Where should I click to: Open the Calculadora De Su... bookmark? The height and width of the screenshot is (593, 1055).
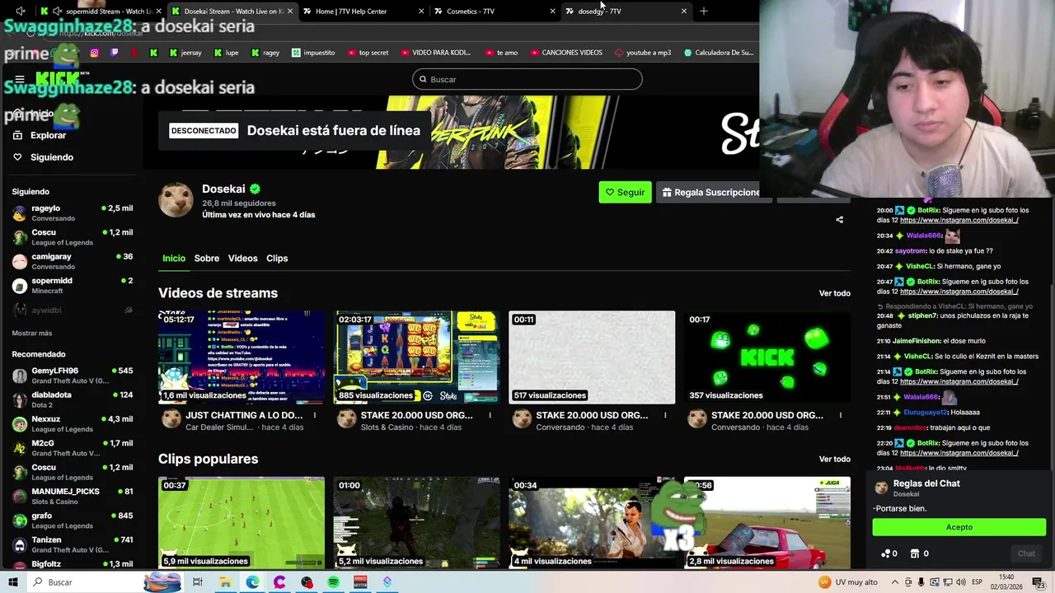[719, 53]
